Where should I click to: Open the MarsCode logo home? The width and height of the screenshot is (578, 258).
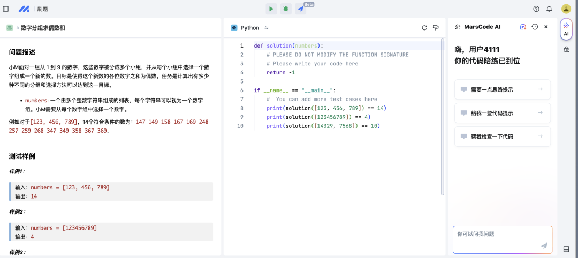[24, 9]
